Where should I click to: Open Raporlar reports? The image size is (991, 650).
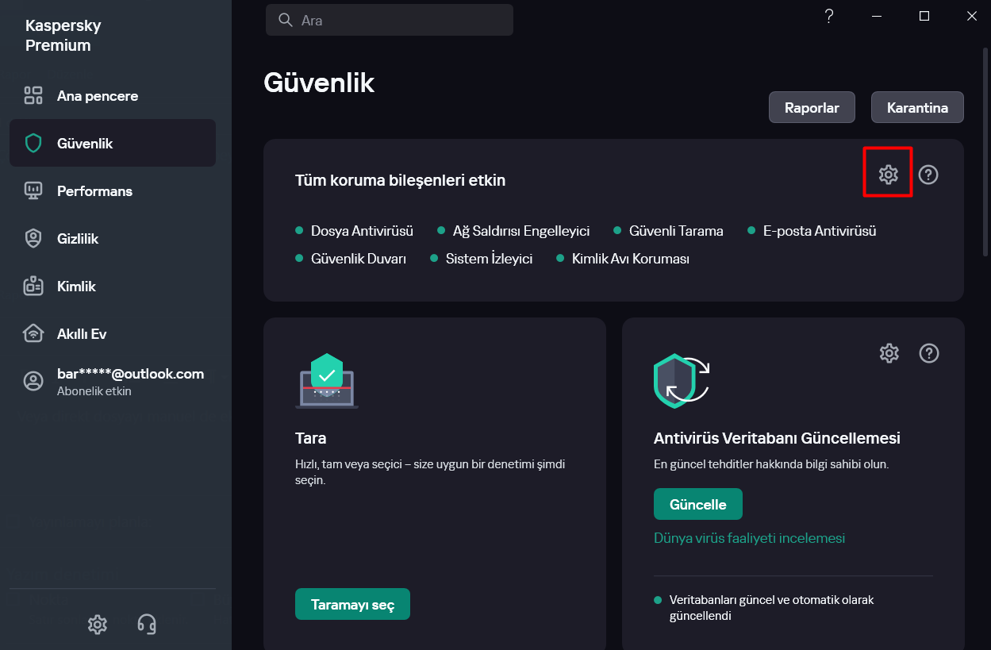812,108
